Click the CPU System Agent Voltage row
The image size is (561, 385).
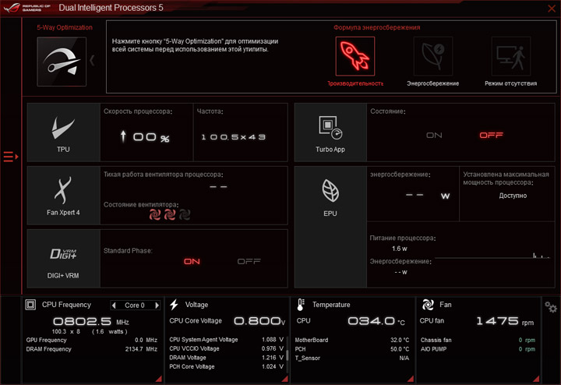(227, 340)
